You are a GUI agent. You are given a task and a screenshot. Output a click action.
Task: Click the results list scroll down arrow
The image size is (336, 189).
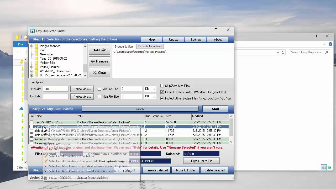(231, 142)
